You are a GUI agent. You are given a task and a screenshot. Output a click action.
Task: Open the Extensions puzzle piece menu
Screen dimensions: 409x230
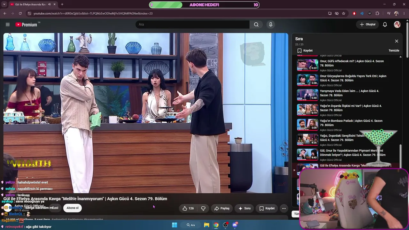tap(377, 13)
